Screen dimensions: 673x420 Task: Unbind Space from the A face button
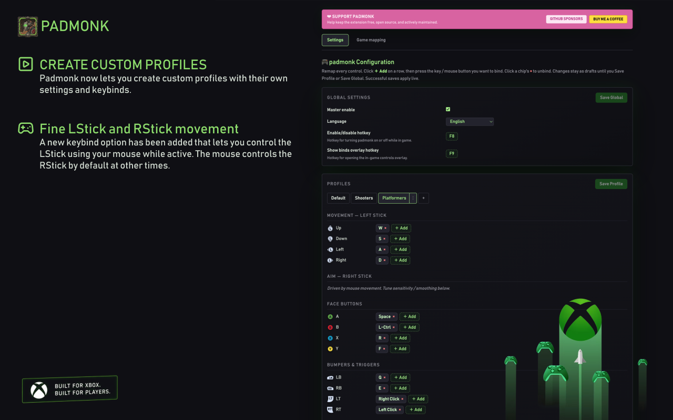pyautogui.click(x=394, y=317)
